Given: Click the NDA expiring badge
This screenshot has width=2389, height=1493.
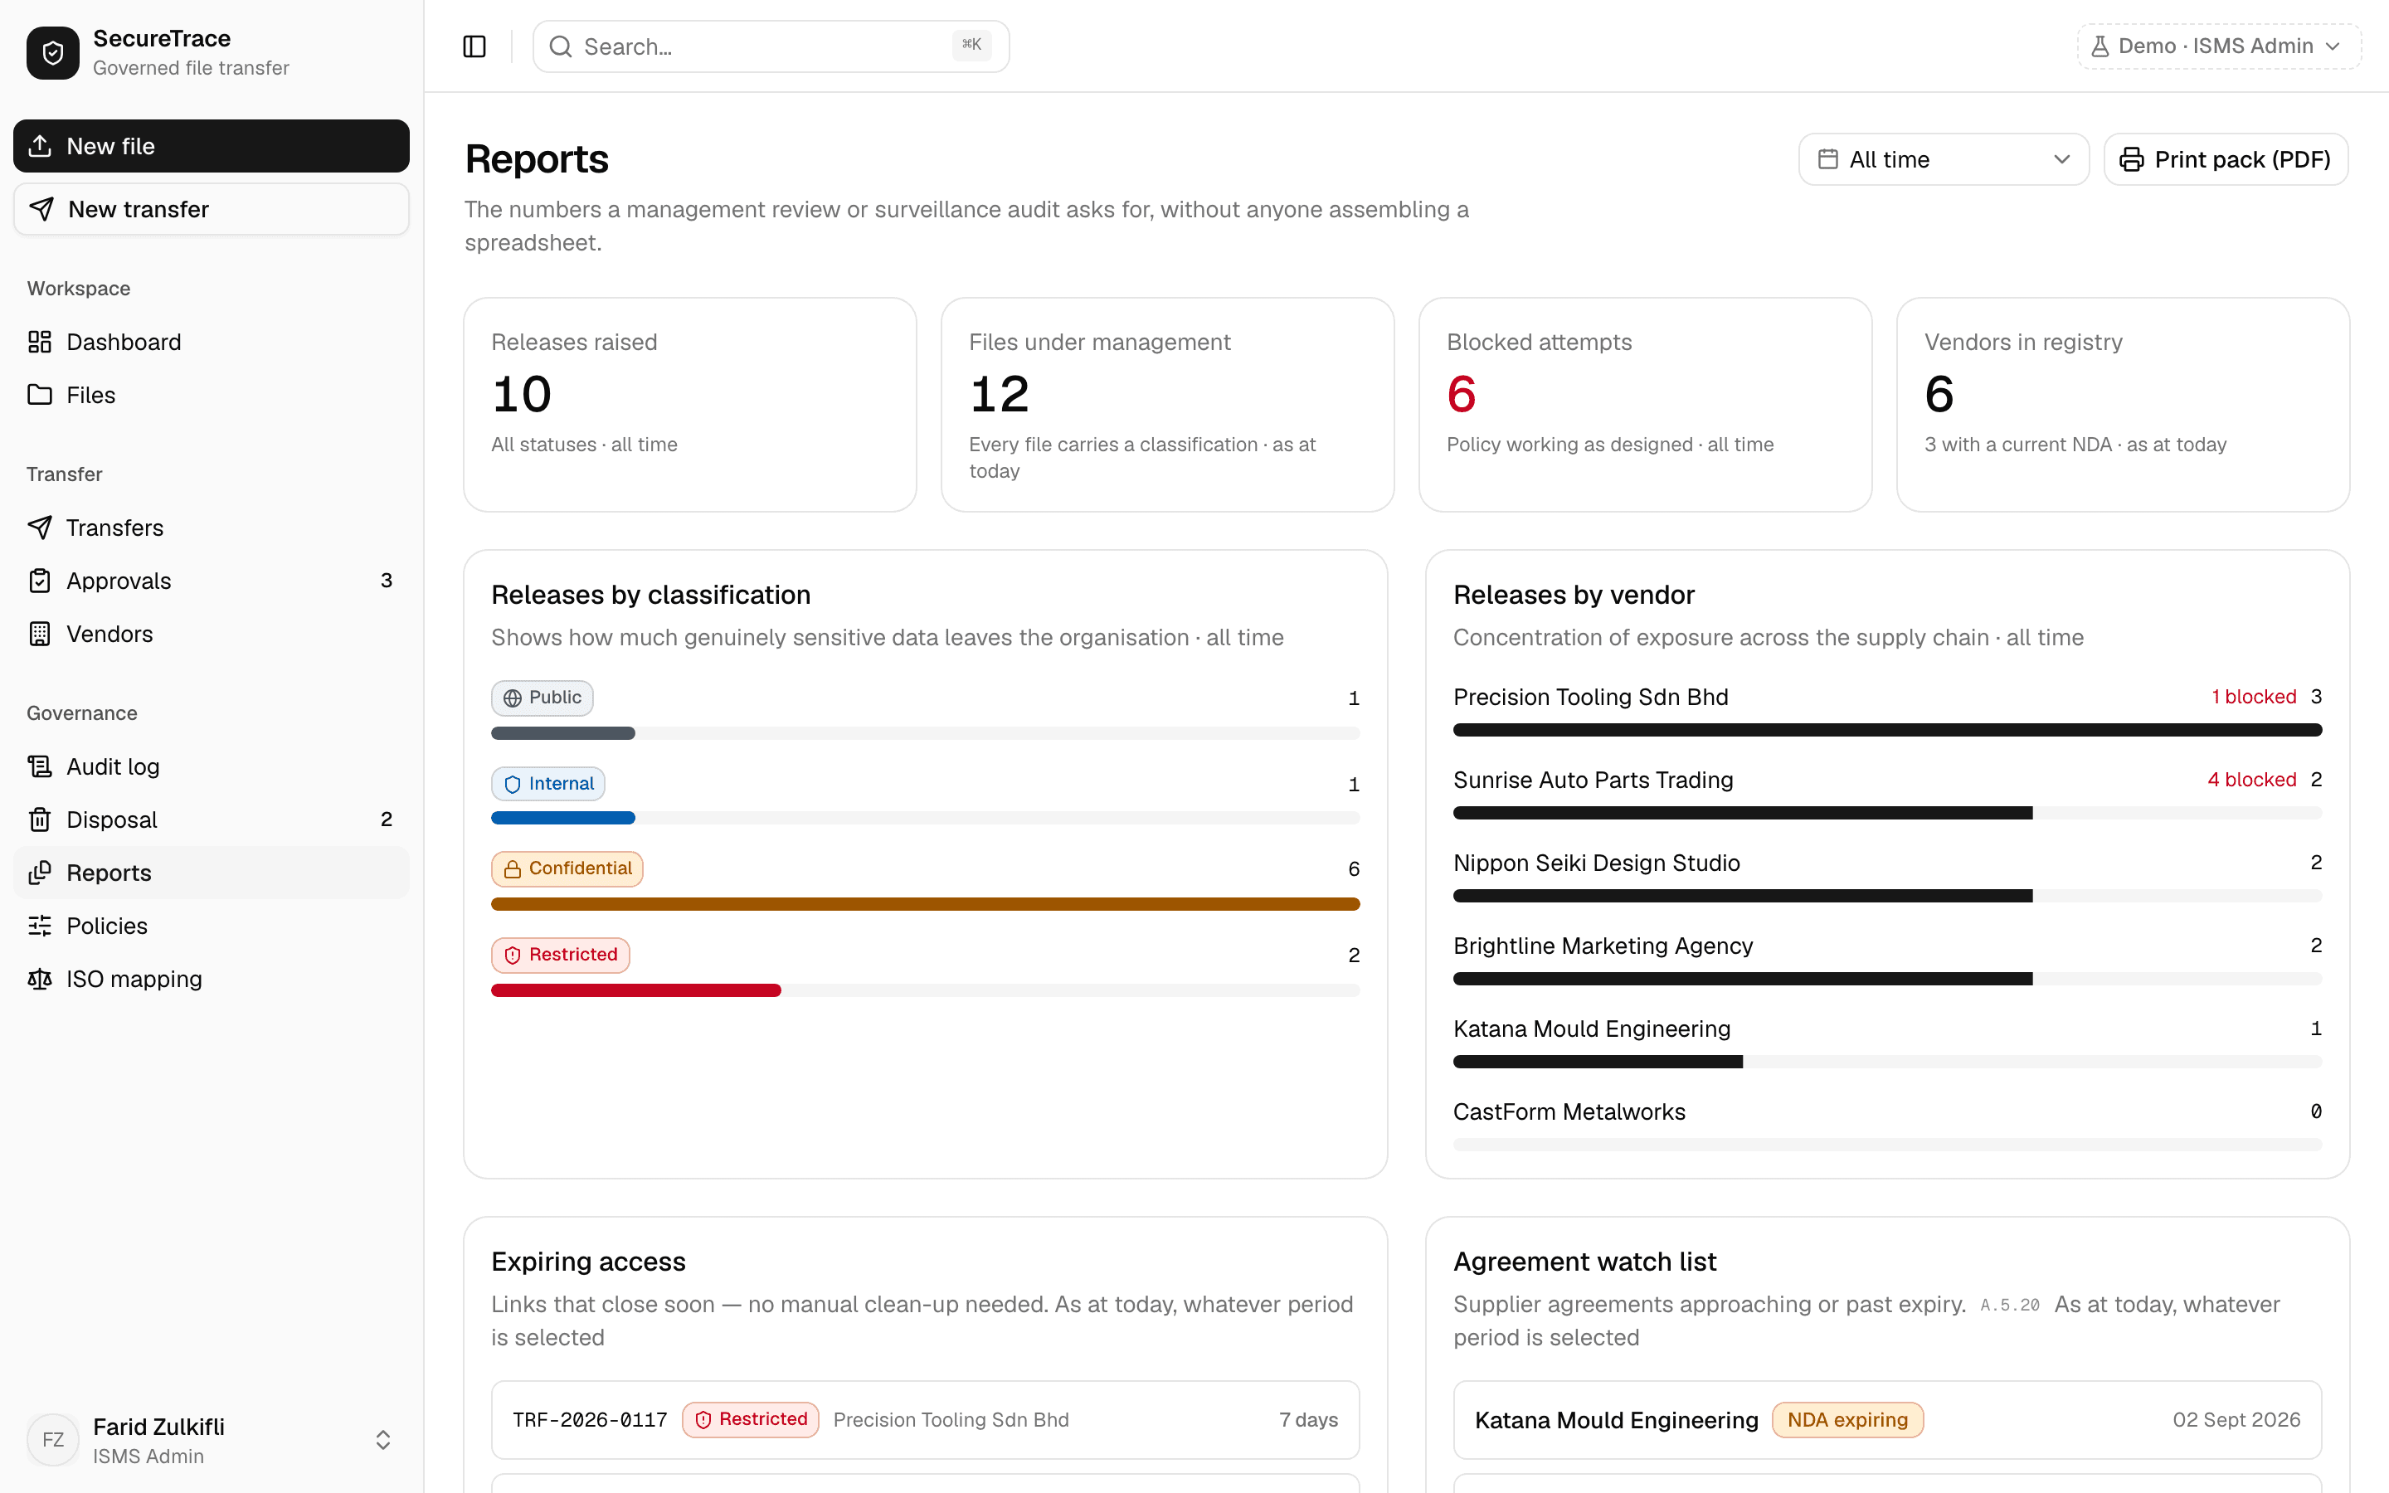Looking at the screenshot, I should [1847, 1419].
